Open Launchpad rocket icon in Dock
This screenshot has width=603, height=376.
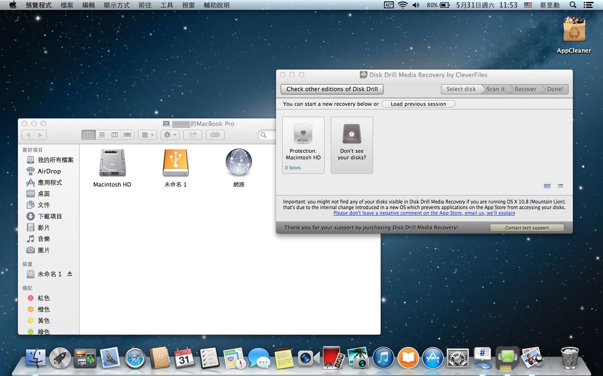[x=60, y=359]
